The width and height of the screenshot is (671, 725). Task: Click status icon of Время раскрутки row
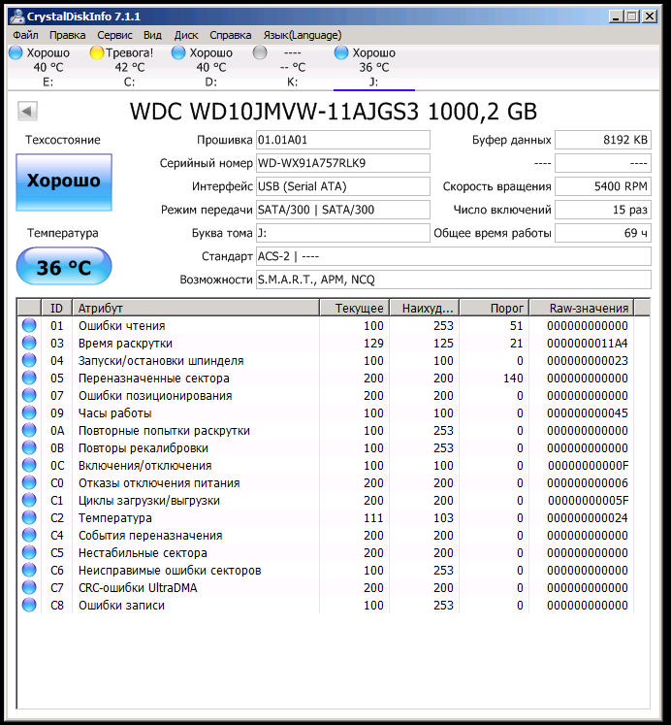tap(29, 343)
